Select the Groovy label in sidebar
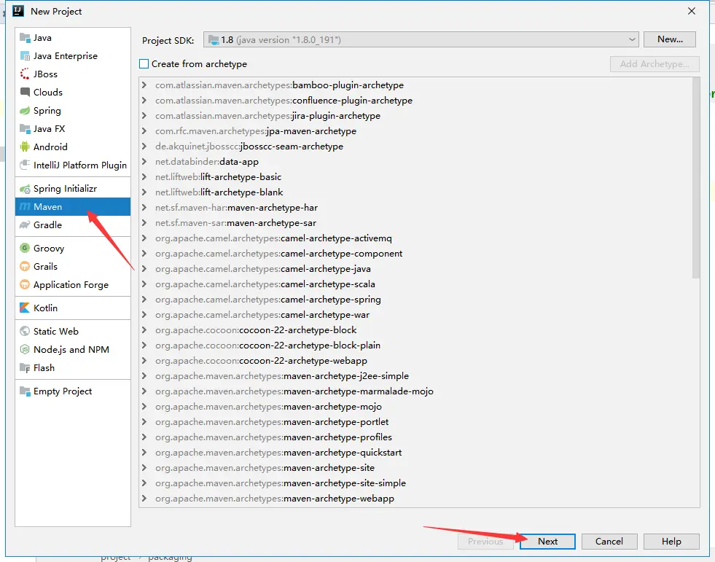 49,248
